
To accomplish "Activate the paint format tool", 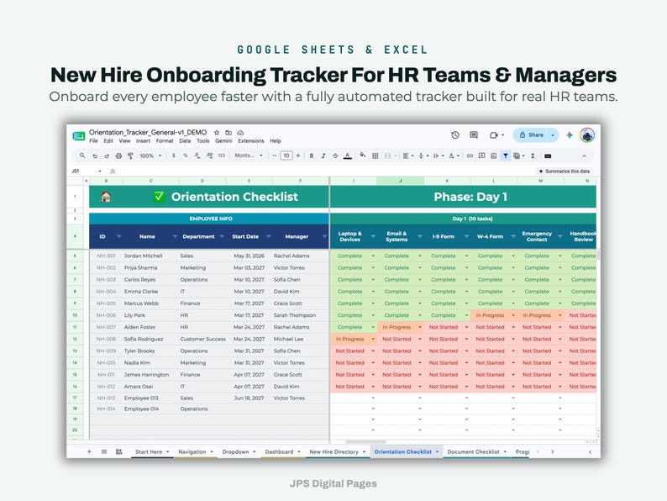I will (130, 156).
